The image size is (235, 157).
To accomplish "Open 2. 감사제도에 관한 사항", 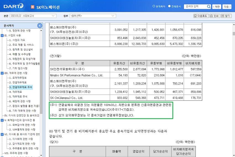I will coord(22,144).
